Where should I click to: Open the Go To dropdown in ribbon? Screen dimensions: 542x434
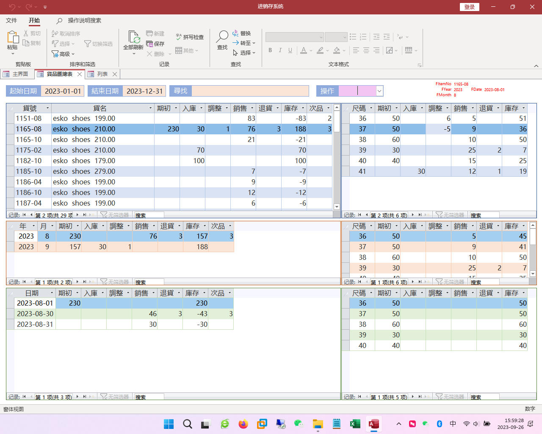pyautogui.click(x=254, y=43)
